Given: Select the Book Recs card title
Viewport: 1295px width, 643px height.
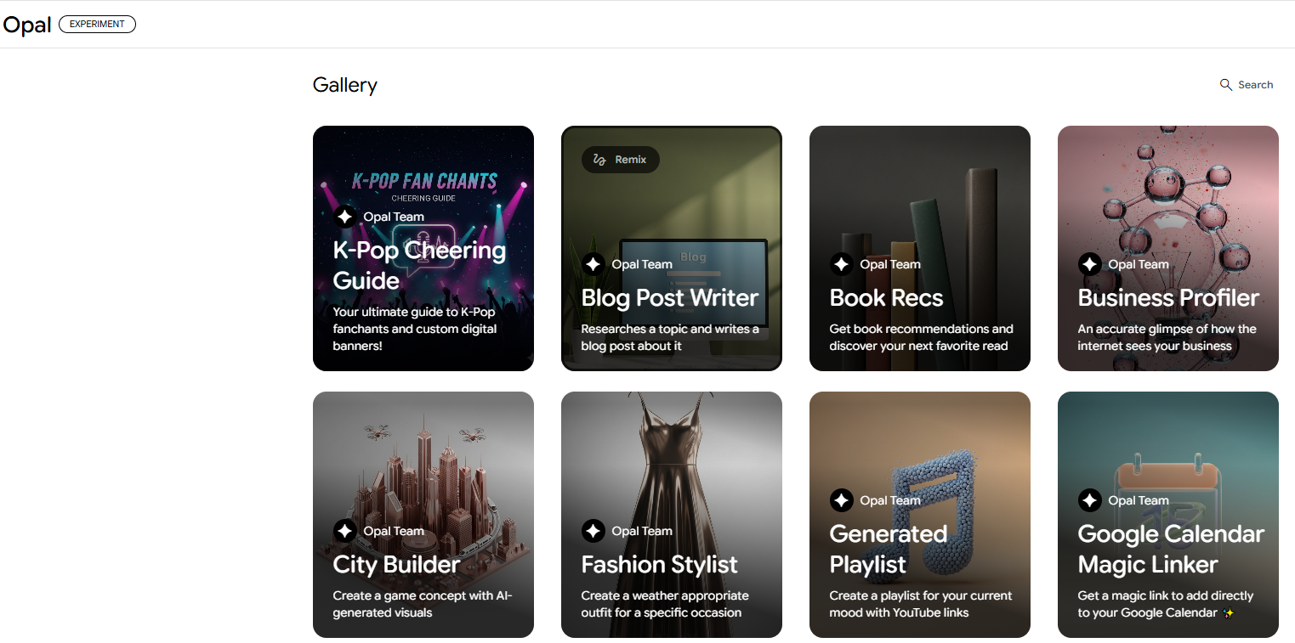Looking at the screenshot, I should coord(886,298).
